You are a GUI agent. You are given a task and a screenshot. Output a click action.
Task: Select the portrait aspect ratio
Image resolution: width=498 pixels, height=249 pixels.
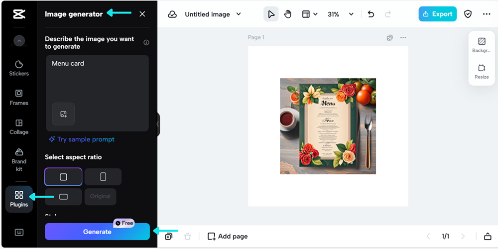(103, 177)
